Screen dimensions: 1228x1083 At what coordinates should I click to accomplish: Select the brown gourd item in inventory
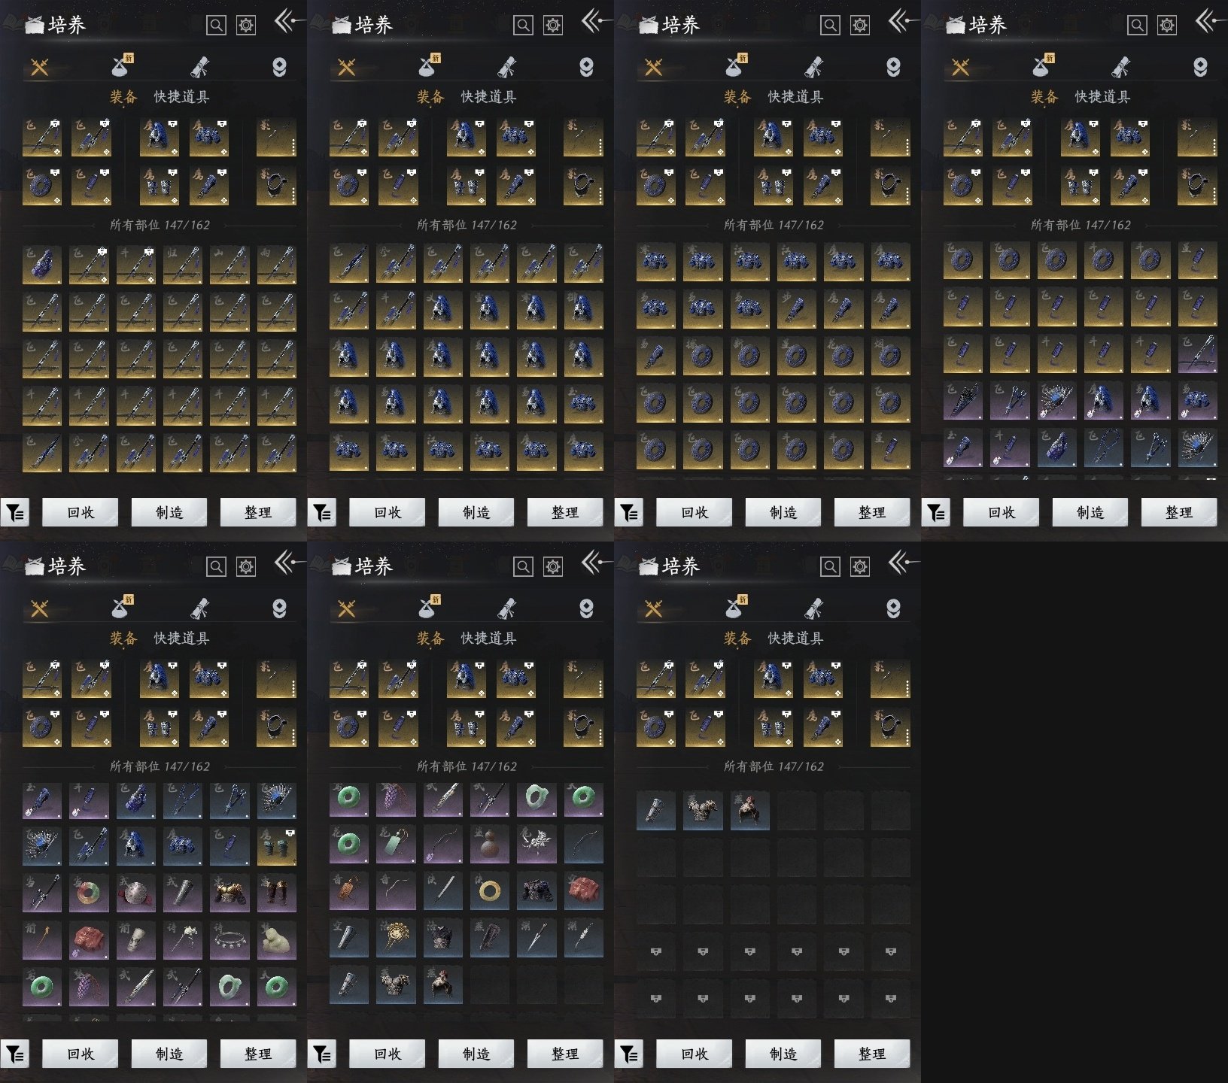coord(489,845)
